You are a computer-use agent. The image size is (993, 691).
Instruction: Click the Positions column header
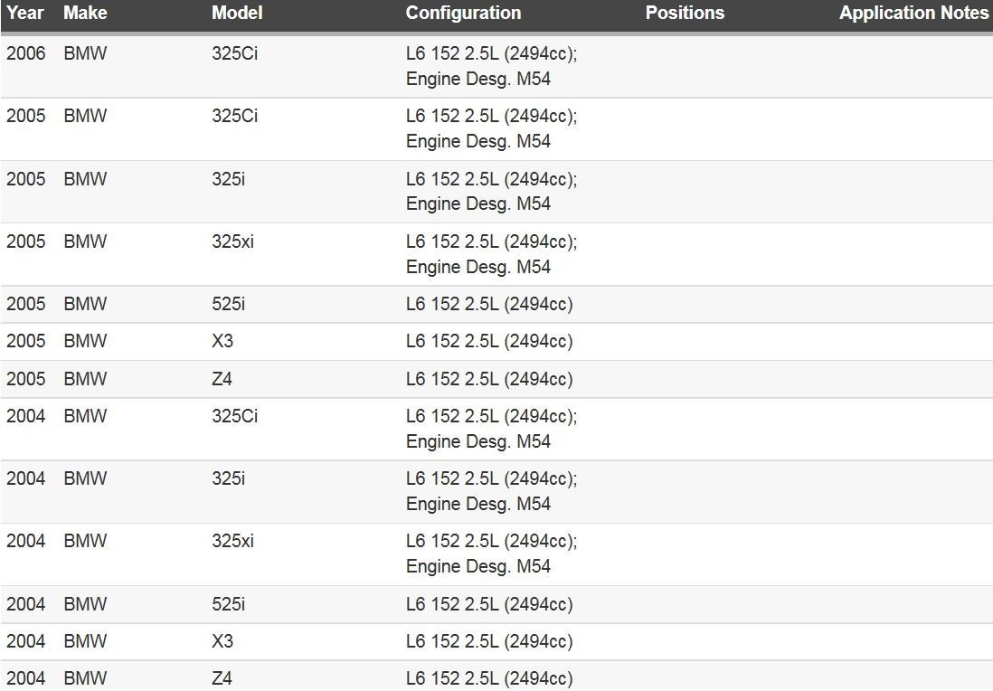pyautogui.click(x=685, y=13)
